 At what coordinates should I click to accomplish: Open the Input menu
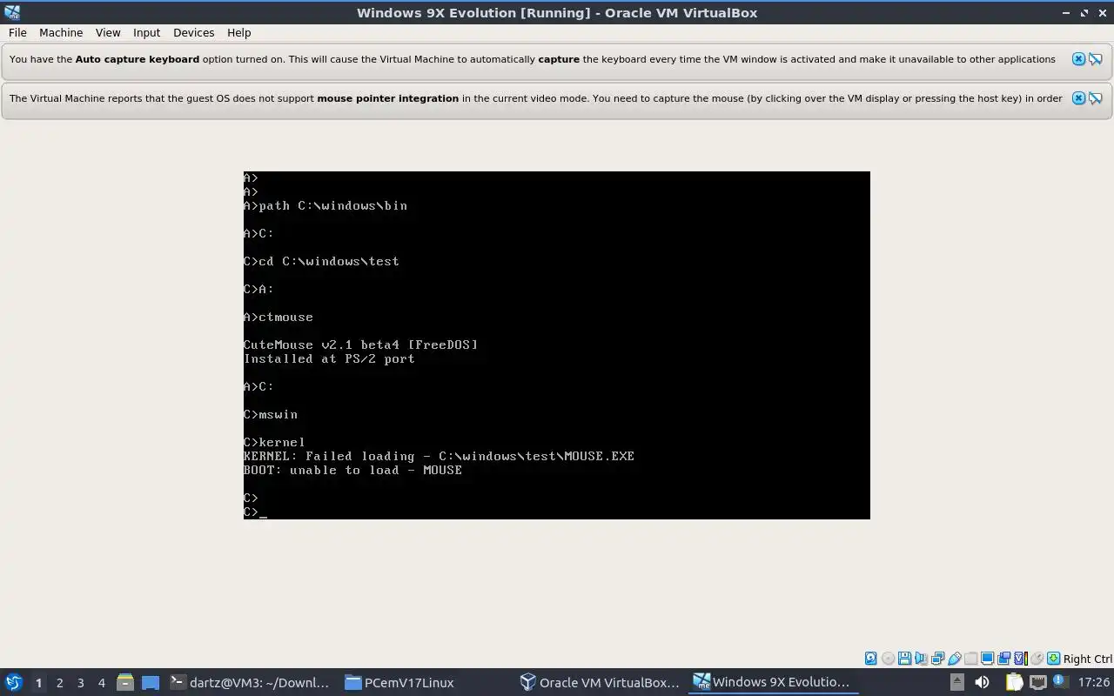pyautogui.click(x=146, y=32)
